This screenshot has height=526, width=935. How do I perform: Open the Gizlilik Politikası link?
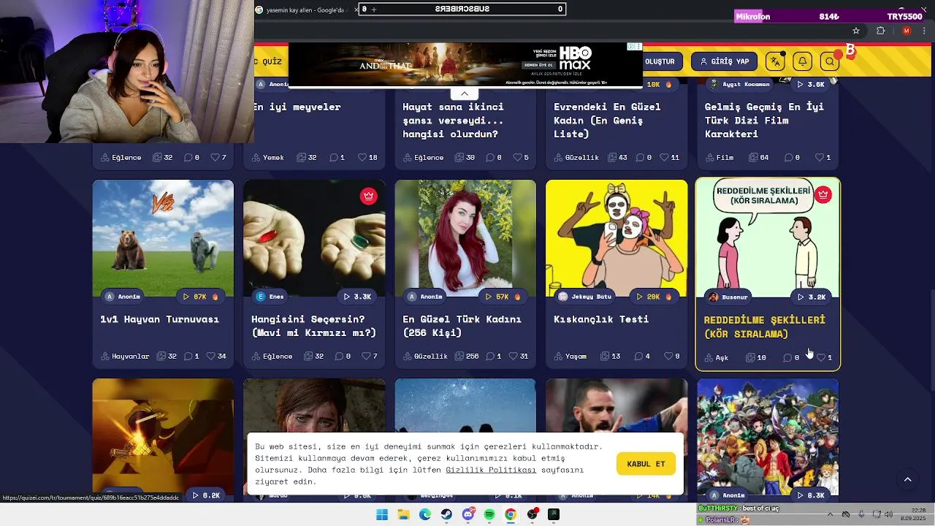pos(491,470)
